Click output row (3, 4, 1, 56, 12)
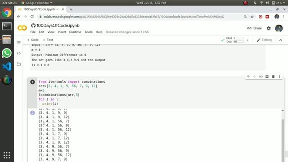288x162 pixels. (x=55, y=130)
